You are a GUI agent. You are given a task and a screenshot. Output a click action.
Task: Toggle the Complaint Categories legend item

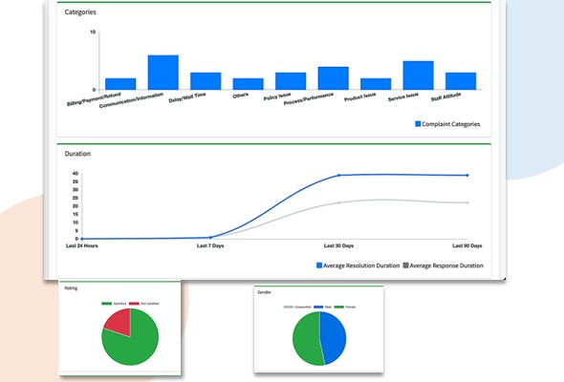(447, 124)
